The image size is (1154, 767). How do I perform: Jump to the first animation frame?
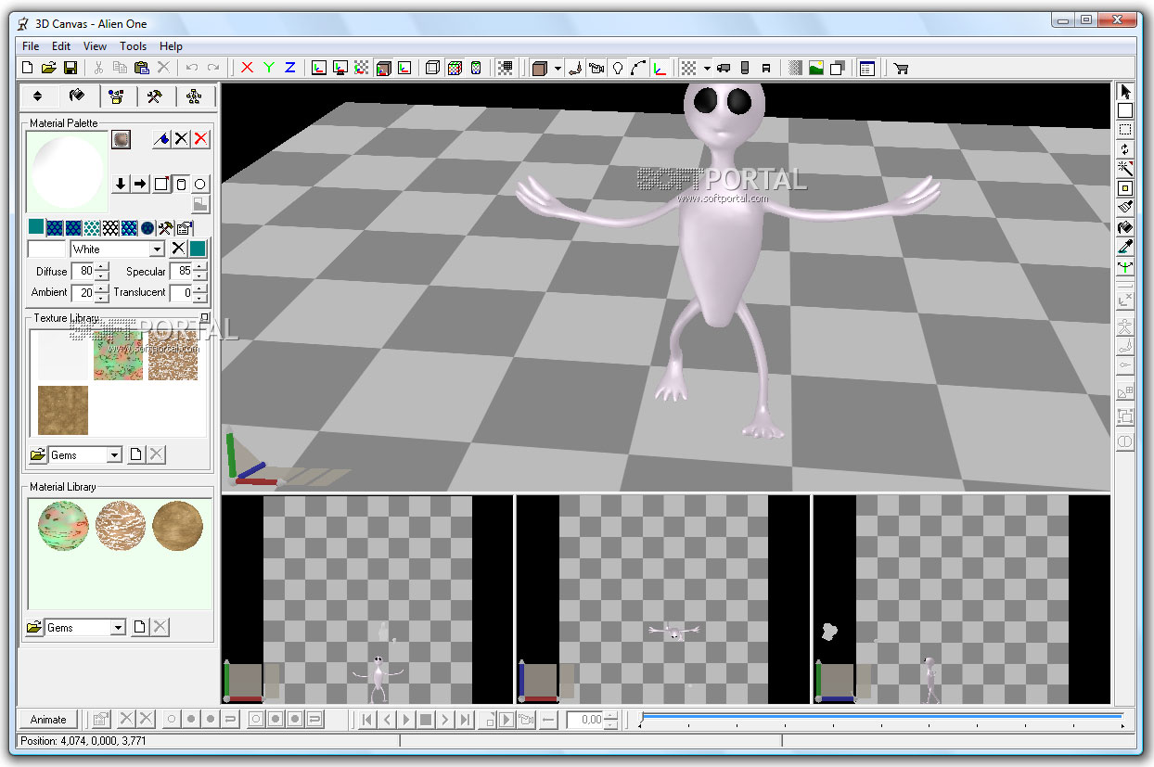[367, 719]
